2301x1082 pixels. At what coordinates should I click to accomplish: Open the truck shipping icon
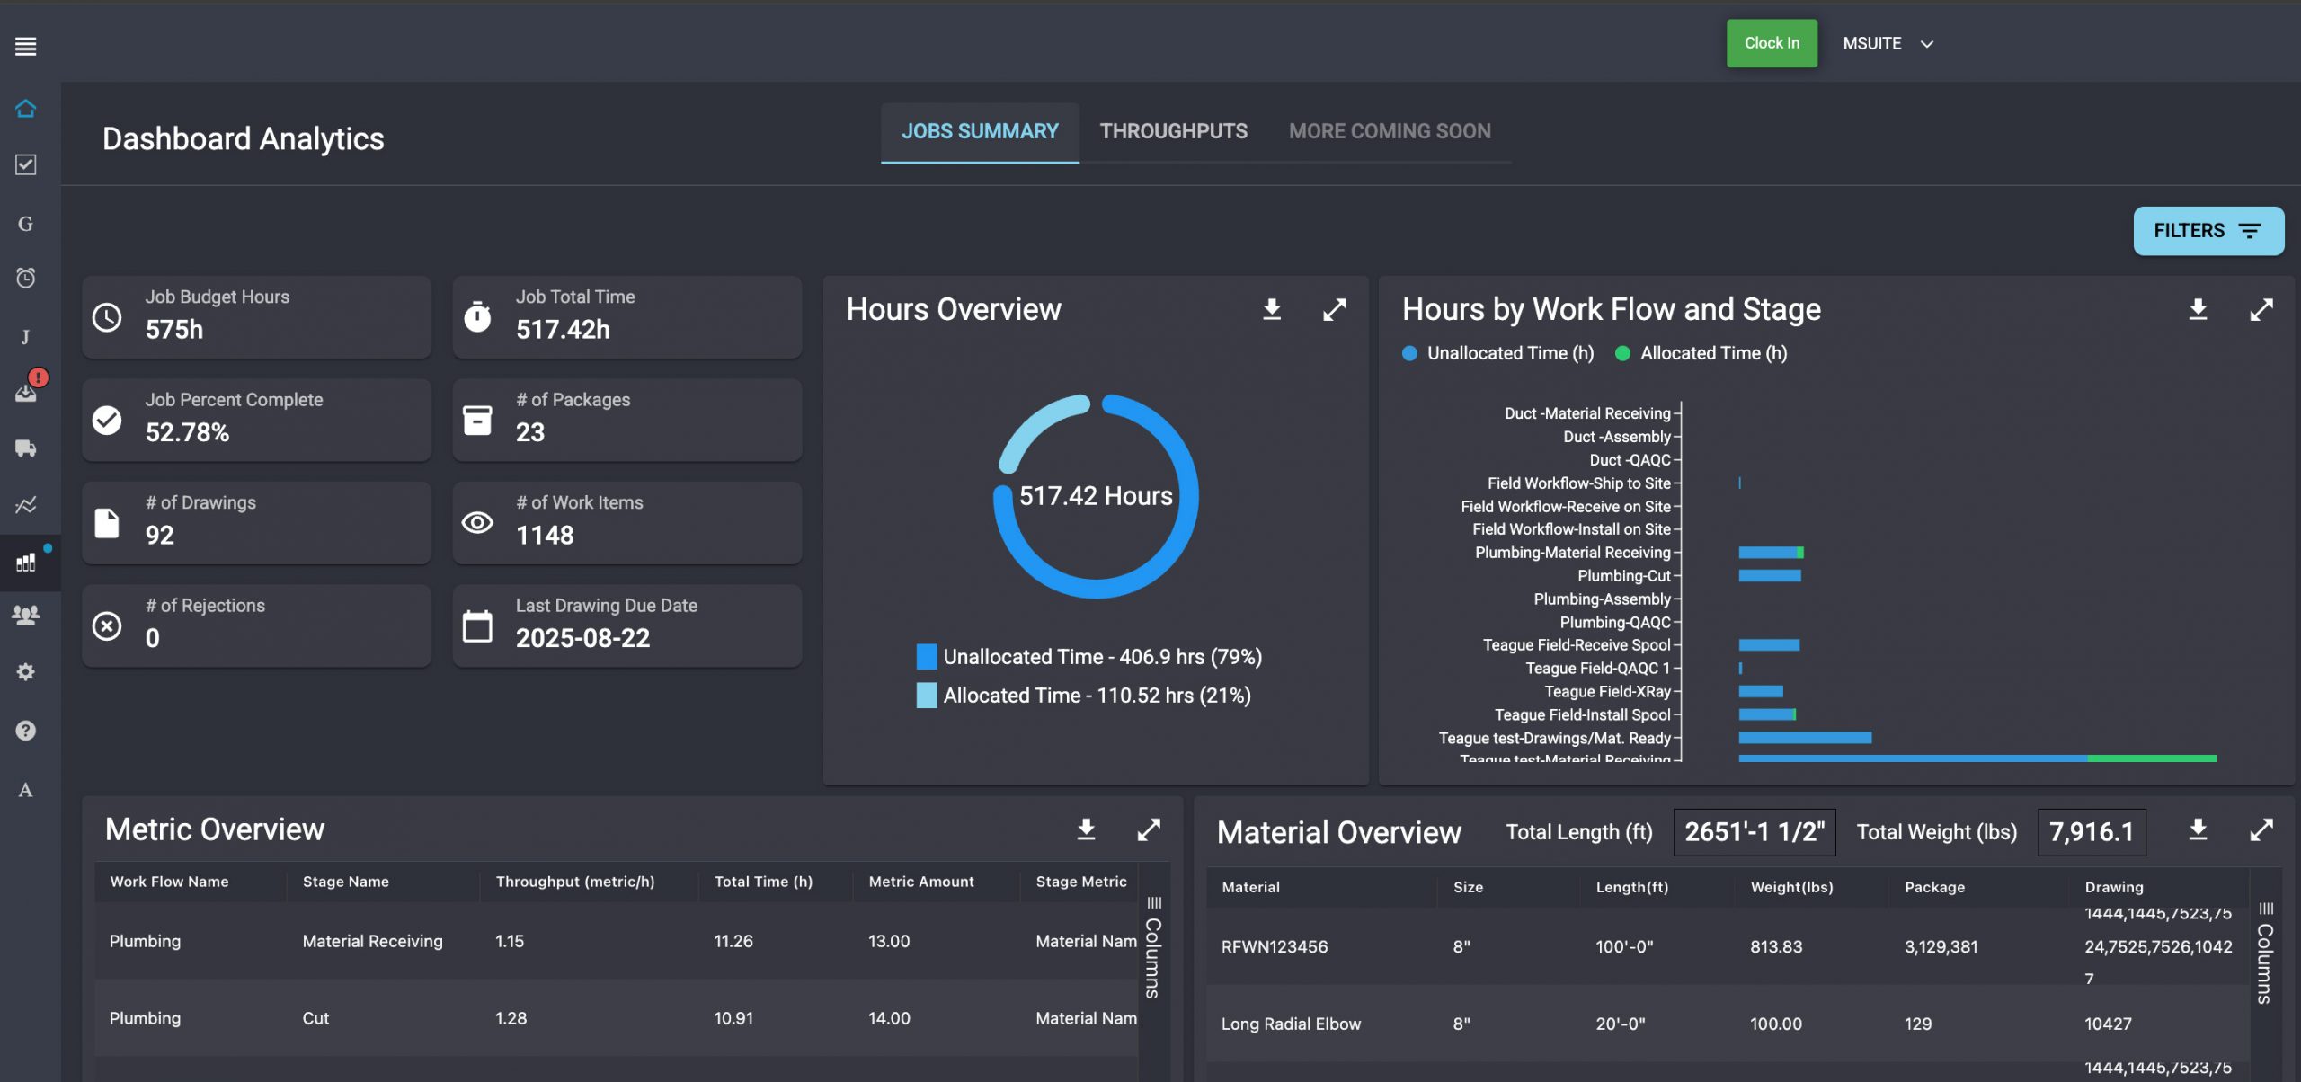click(25, 448)
